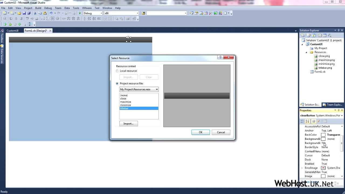
Task: Open the Toolbox side tab
Action: click(2, 36)
